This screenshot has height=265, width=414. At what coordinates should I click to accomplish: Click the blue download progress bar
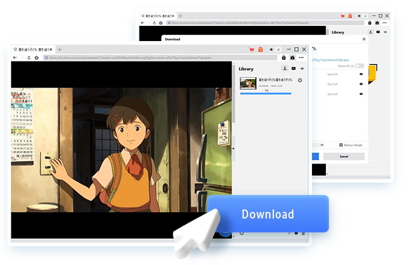pyautogui.click(x=266, y=94)
